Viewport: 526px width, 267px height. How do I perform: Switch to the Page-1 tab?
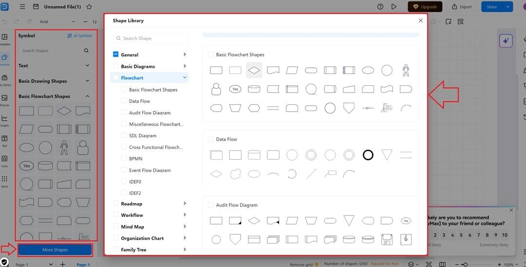click(83, 265)
